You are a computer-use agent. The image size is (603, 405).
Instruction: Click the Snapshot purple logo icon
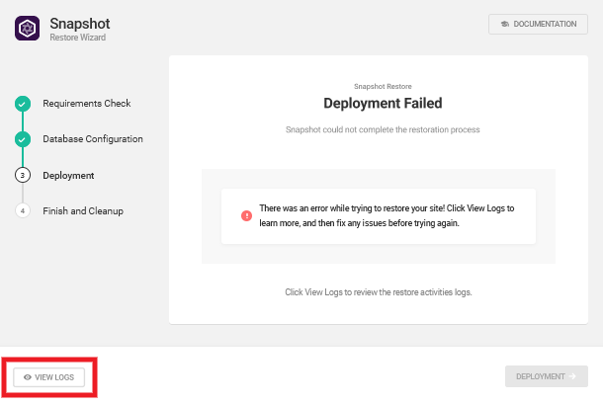[27, 28]
